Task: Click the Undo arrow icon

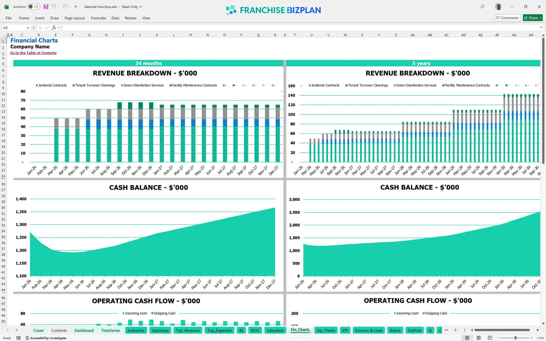Action: [54, 7]
